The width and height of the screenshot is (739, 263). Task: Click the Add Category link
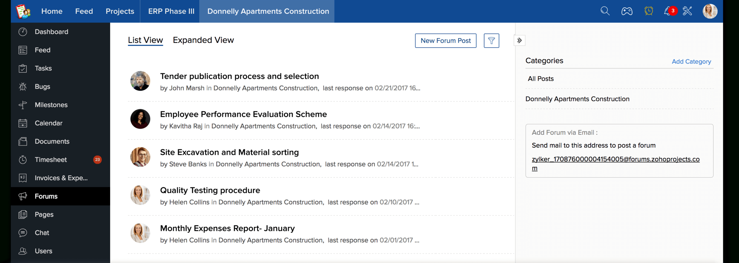(691, 61)
